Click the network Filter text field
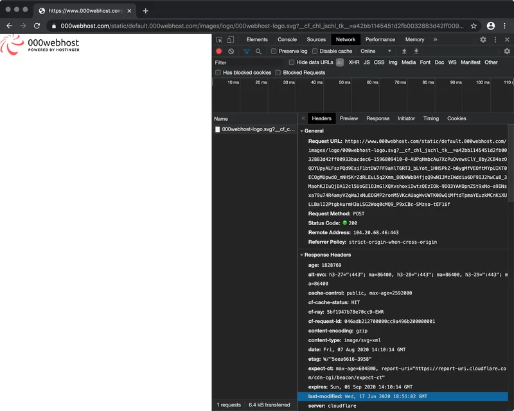Viewport: 514px width, 411px height. click(249, 62)
